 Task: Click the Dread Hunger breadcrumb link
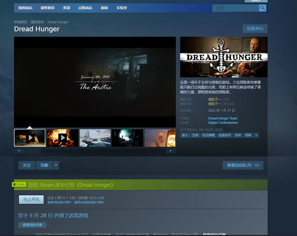tap(58, 22)
